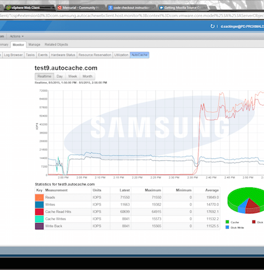This screenshot has height=270, width=264.
Task: Click the Write Back row label
Action: [x=53, y=226]
